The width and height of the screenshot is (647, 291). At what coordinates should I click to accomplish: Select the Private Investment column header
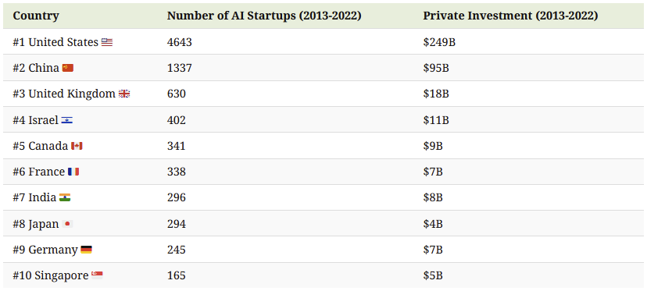(x=510, y=16)
